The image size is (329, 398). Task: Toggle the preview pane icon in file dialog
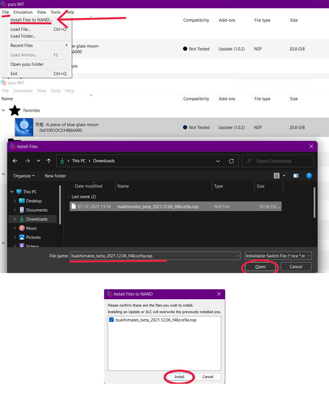[x=296, y=176]
